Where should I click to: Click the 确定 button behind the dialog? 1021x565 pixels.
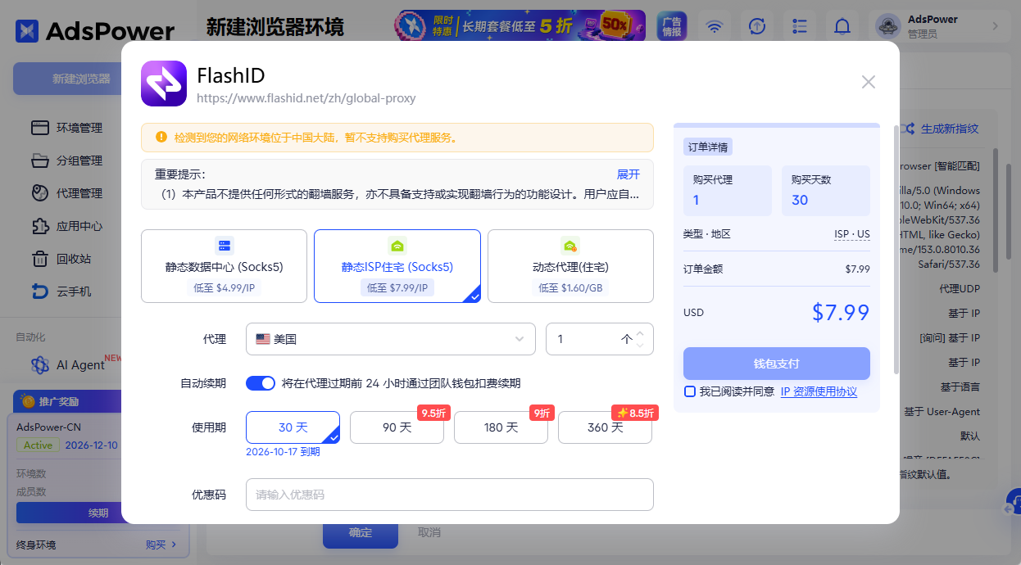361,533
